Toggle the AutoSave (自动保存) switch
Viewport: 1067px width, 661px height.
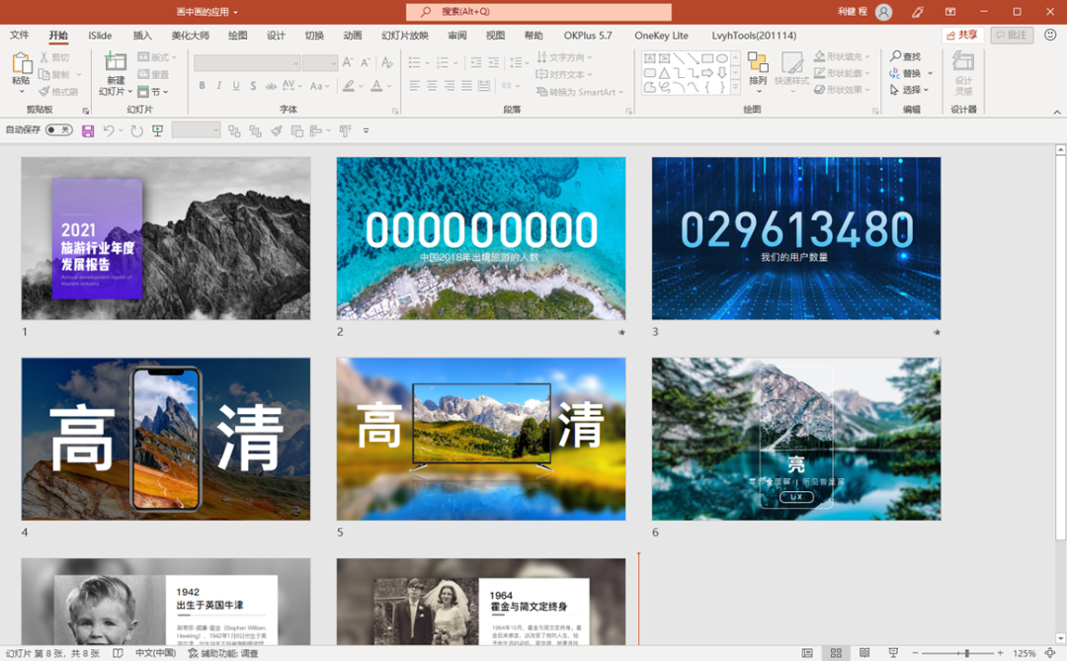pos(59,130)
